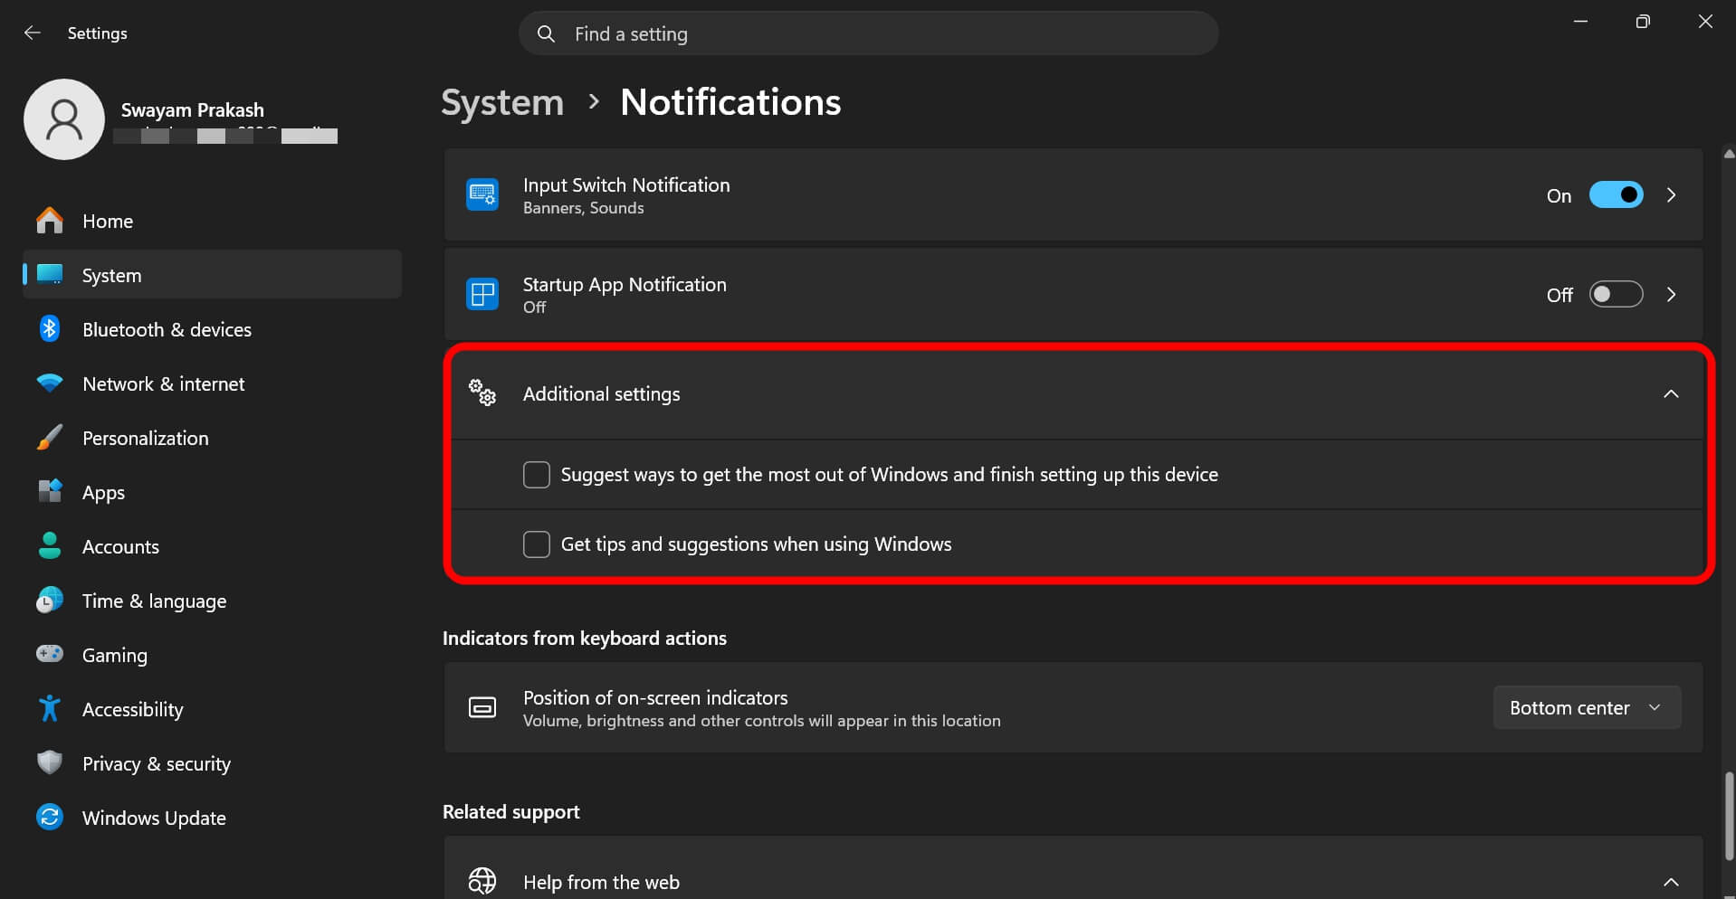Open Accessibility settings icon
1736x899 pixels.
pos(50,709)
